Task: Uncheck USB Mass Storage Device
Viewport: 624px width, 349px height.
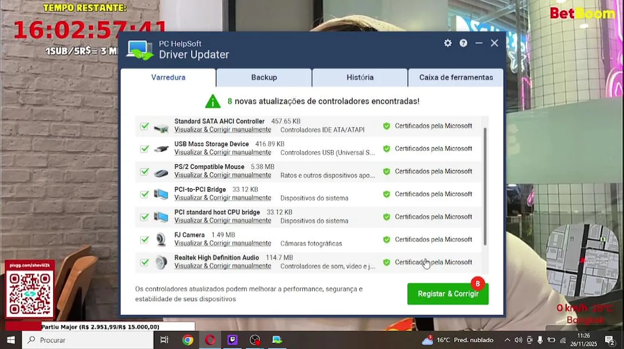Action: point(144,149)
